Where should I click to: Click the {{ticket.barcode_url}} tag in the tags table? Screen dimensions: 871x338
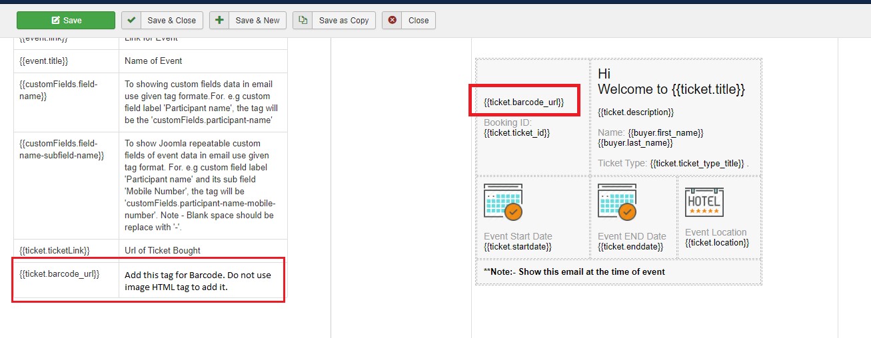59,274
